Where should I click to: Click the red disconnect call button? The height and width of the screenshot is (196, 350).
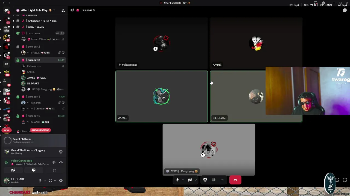235,180
